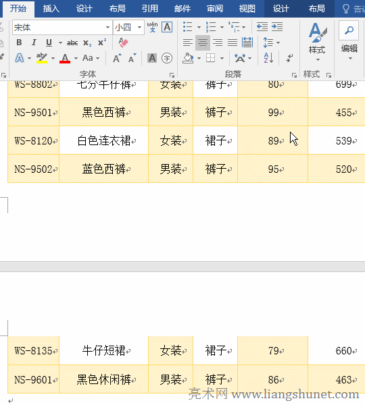Apply character border icon
The image size is (365, 405).
tap(167, 27)
